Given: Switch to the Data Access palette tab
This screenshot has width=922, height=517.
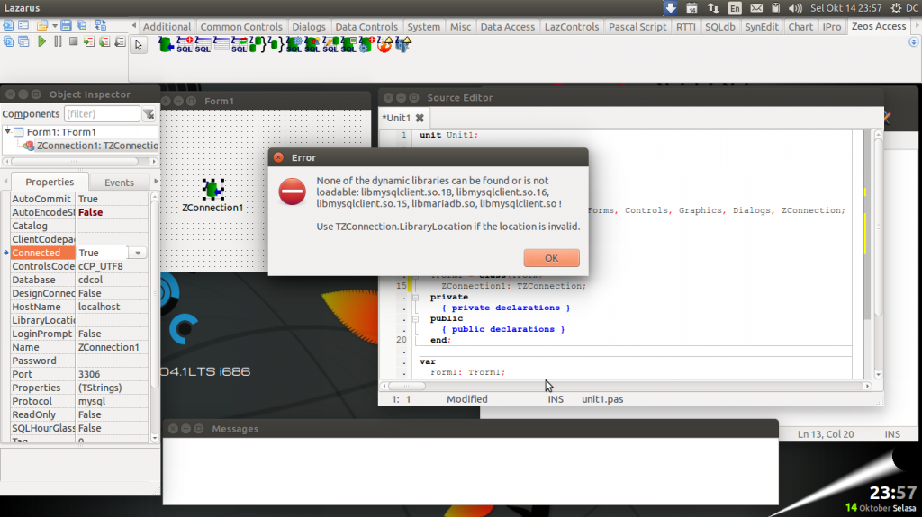Looking at the screenshot, I should coord(508,27).
